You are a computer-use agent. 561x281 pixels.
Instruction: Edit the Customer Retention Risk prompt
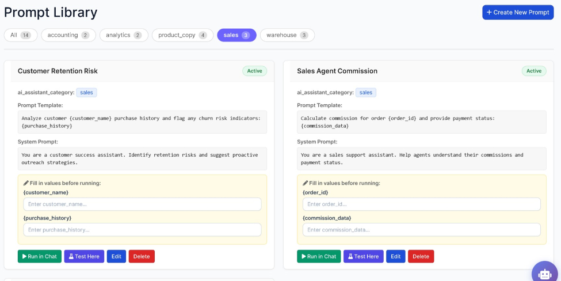pos(116,256)
